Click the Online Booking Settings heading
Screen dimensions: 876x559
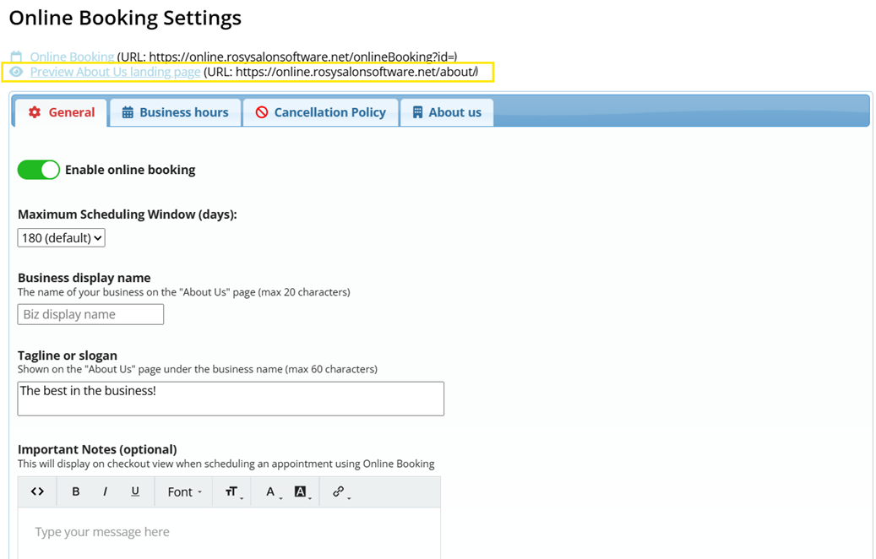(x=125, y=18)
